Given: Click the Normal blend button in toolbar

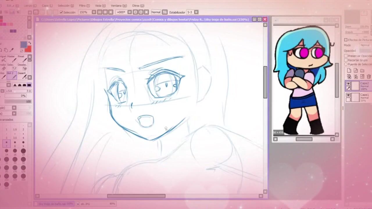Looking at the screenshot, I should (156, 12).
